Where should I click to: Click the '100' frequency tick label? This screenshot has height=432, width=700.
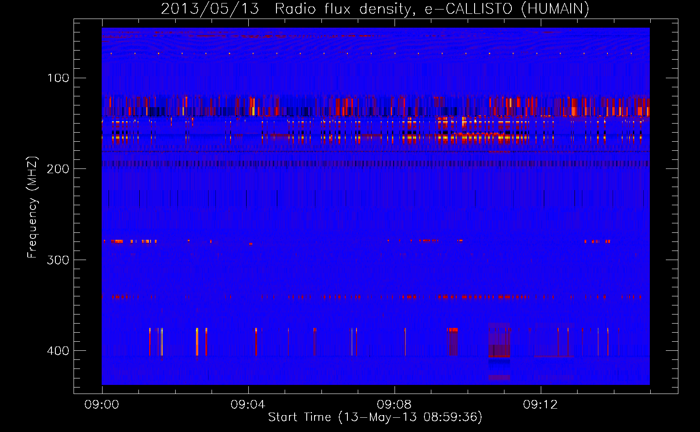[58, 78]
